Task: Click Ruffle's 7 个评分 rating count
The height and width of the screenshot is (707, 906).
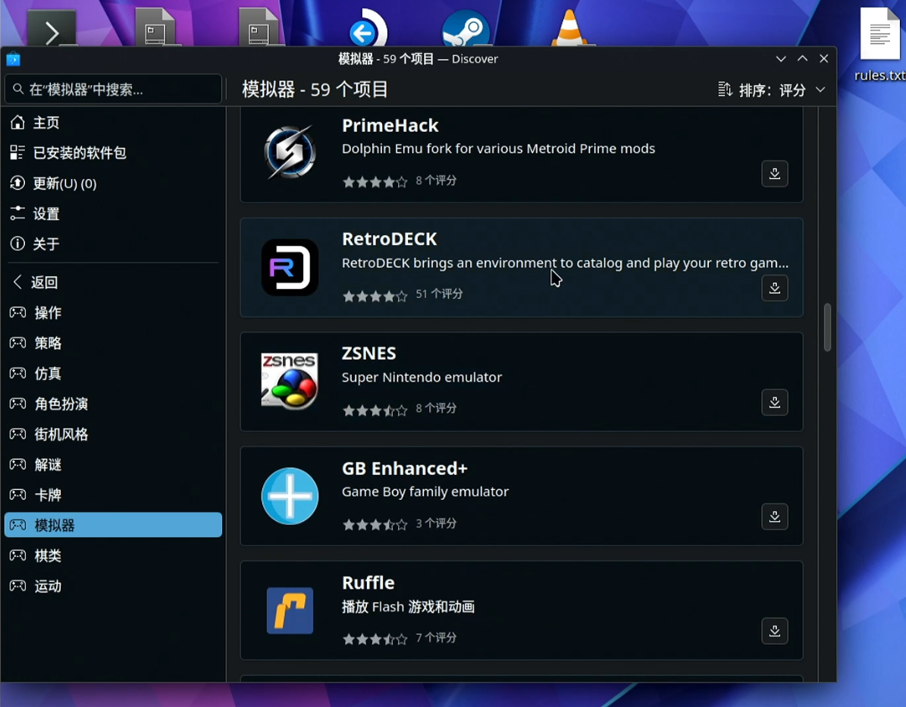Action: [x=436, y=638]
